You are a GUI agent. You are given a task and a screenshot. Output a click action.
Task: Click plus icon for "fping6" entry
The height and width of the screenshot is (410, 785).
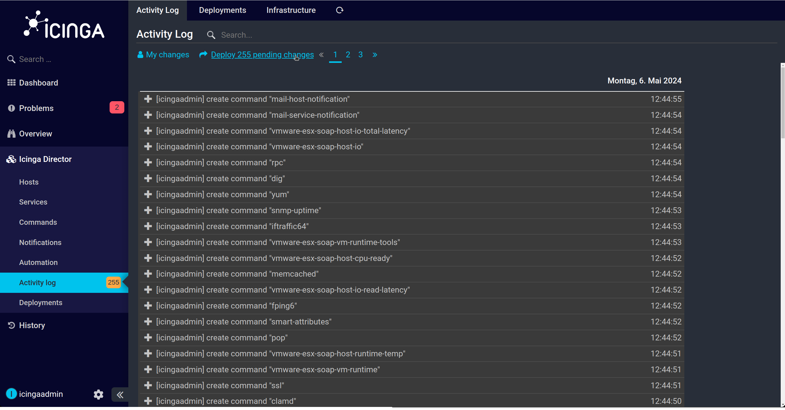(148, 306)
